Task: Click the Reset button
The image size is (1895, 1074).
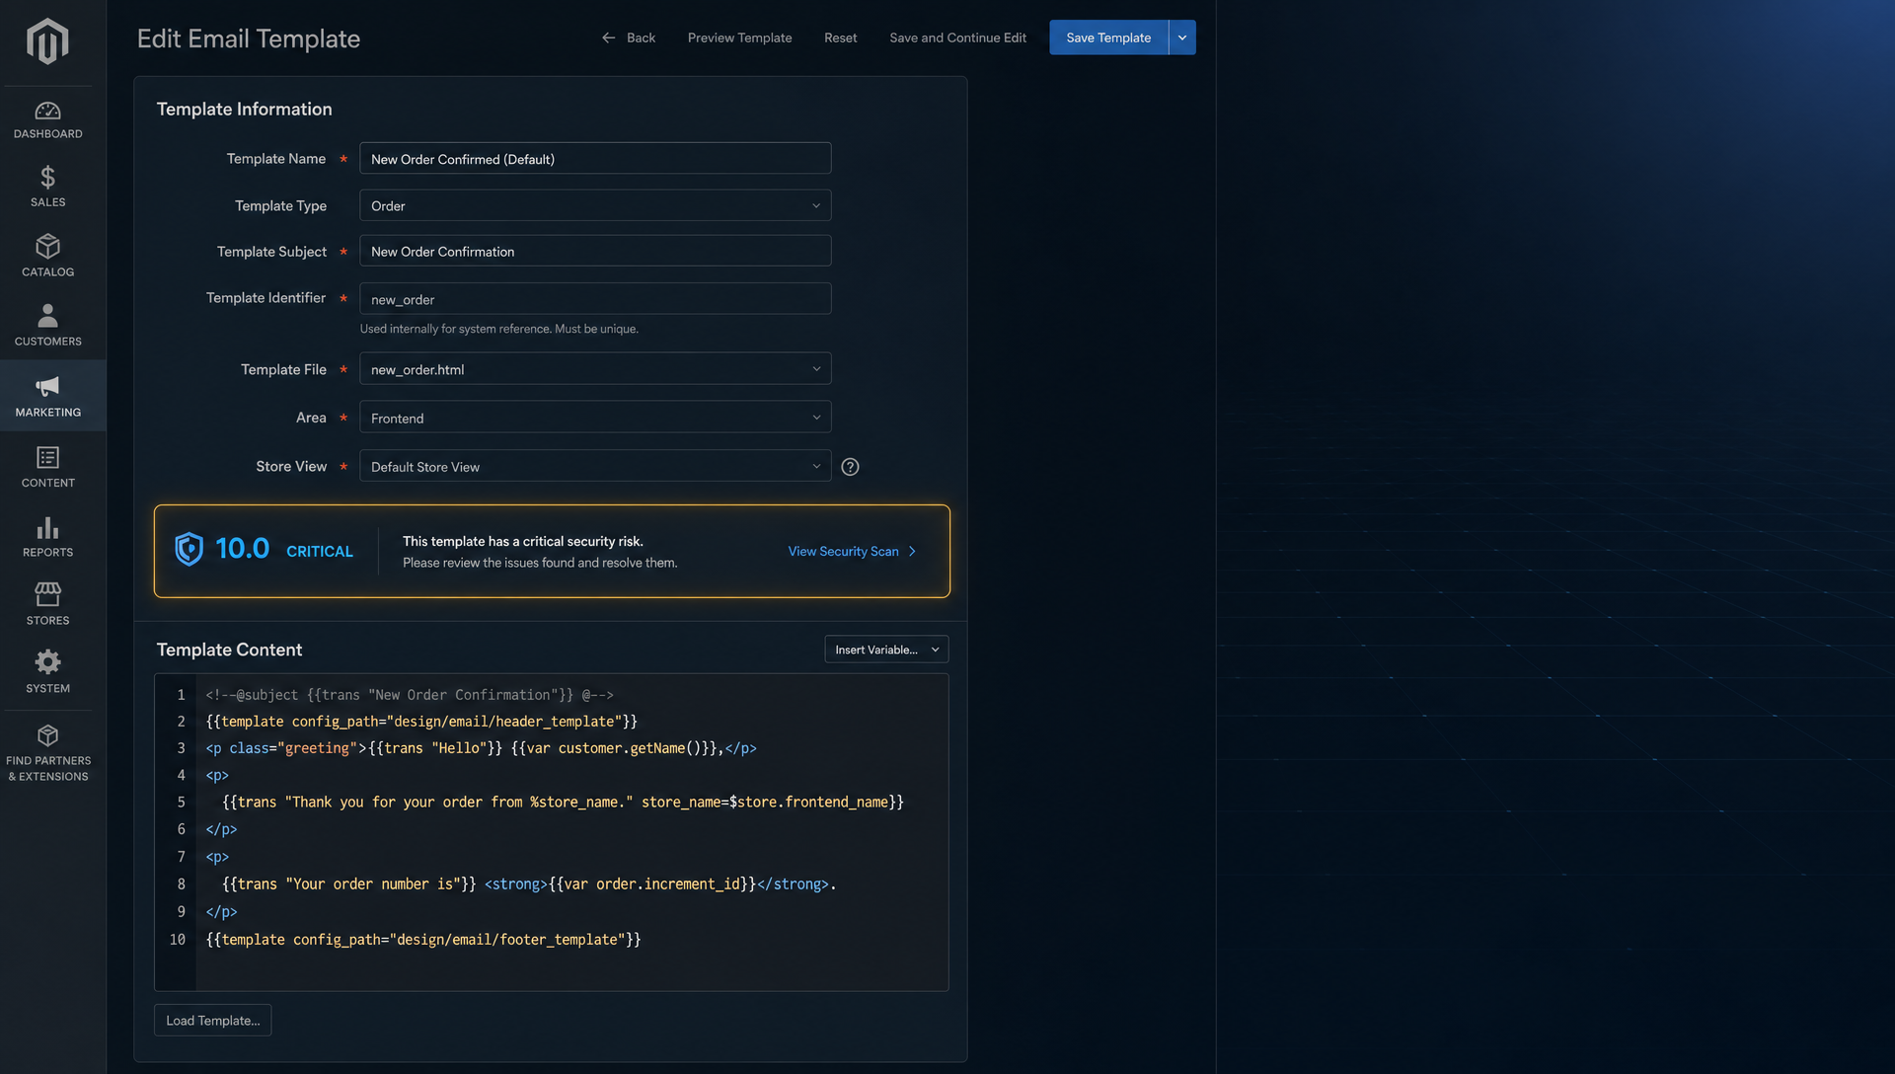Action: 840,38
